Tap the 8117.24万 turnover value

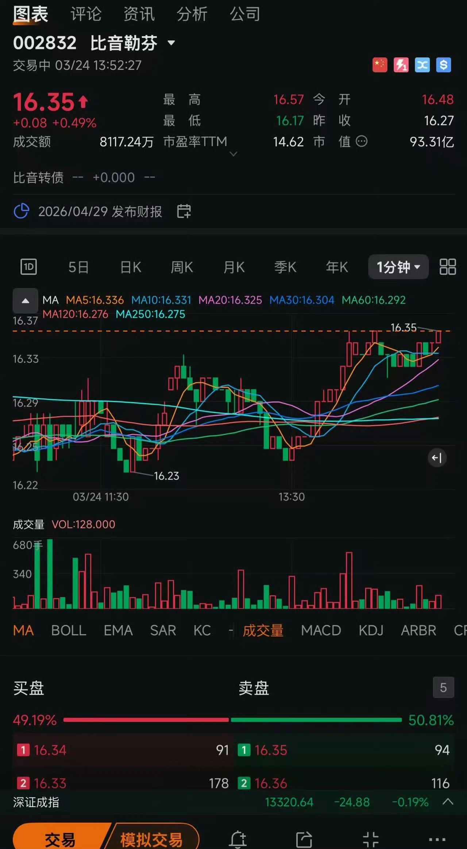[x=127, y=142]
